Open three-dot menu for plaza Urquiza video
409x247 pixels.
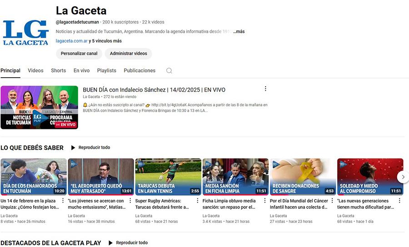point(63,201)
